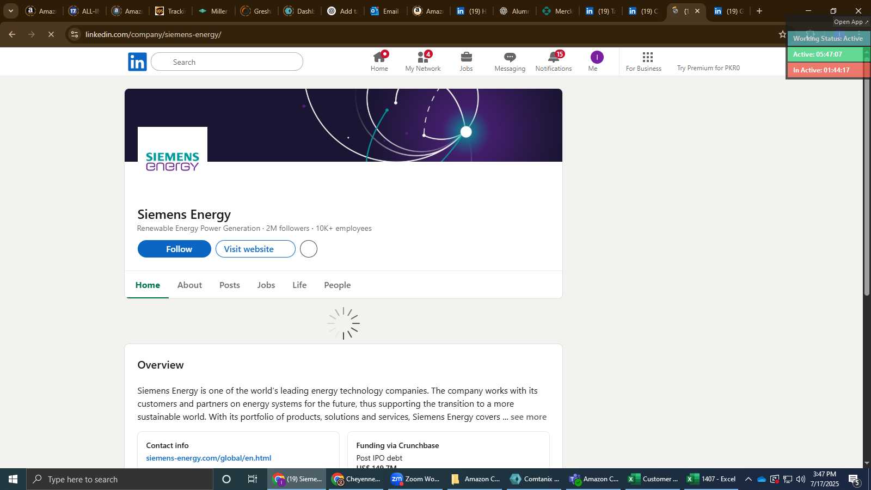Viewport: 871px width, 490px height.
Task: Bookmark this page with star icon
Action: click(x=782, y=34)
